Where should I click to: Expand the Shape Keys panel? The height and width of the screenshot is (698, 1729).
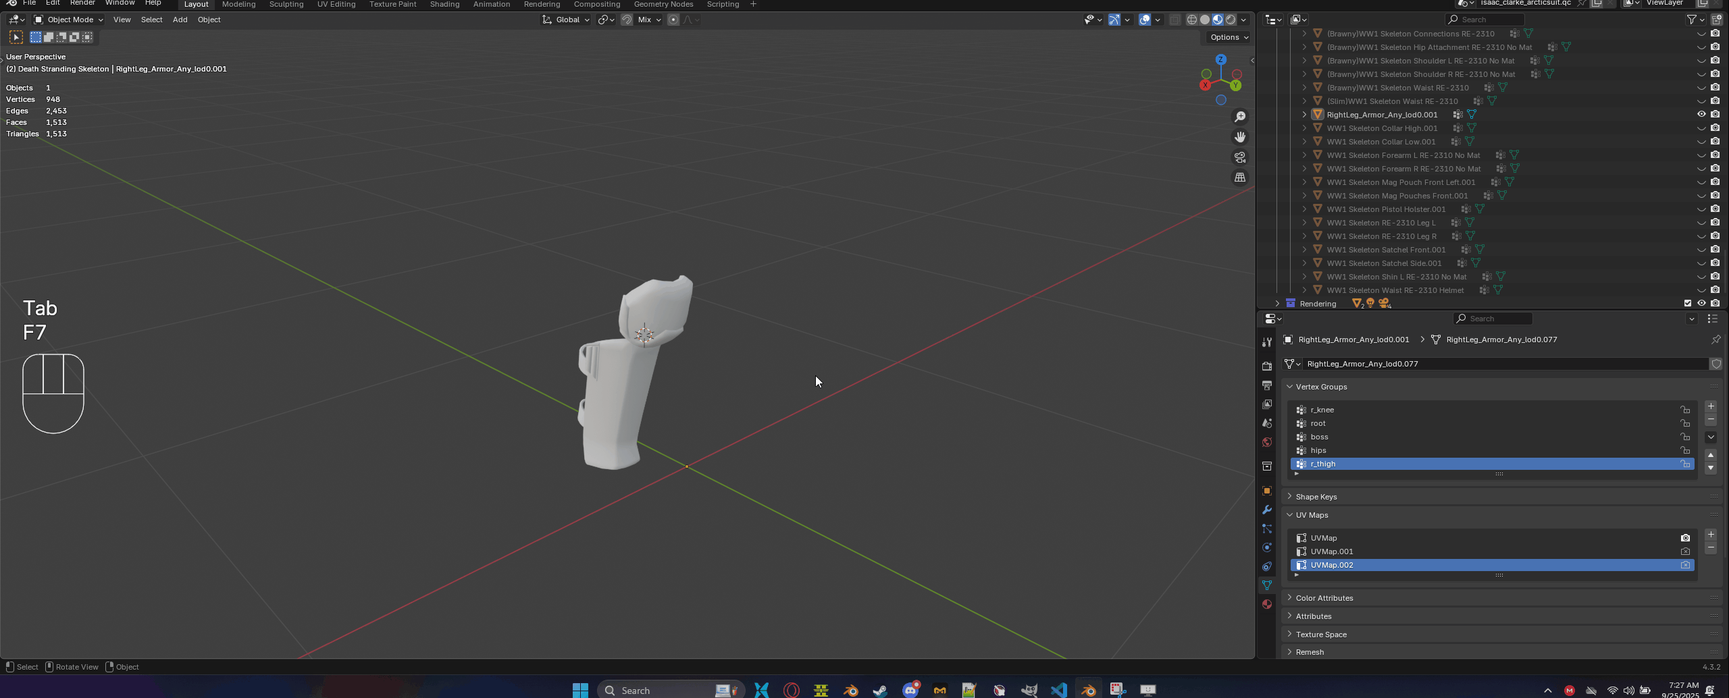click(x=1316, y=497)
